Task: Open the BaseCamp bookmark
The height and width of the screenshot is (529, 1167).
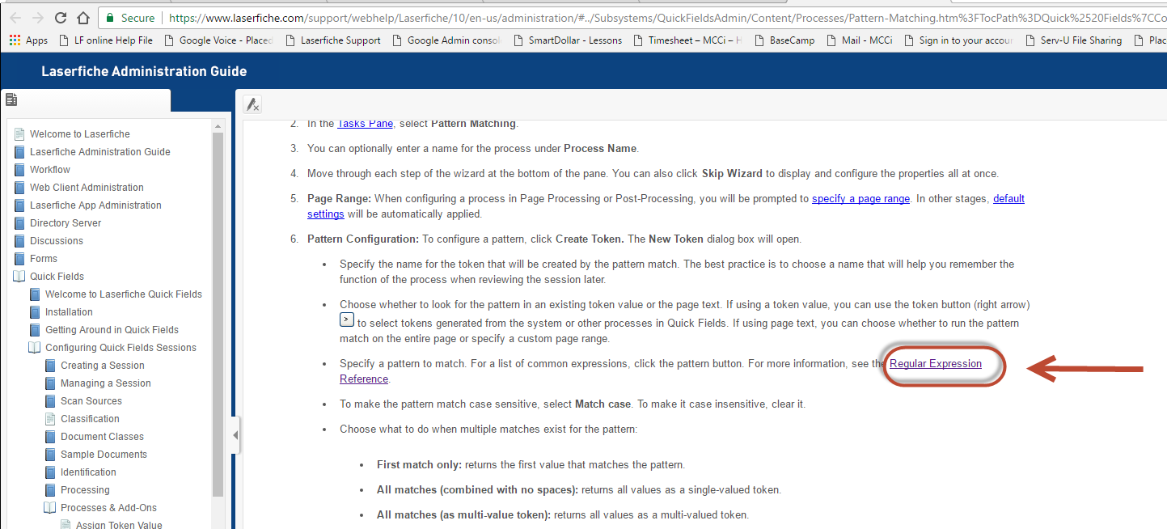Action: 784,40
